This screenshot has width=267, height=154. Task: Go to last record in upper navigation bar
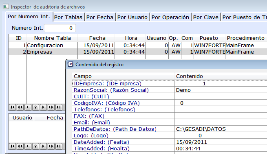[x=59, y=107]
